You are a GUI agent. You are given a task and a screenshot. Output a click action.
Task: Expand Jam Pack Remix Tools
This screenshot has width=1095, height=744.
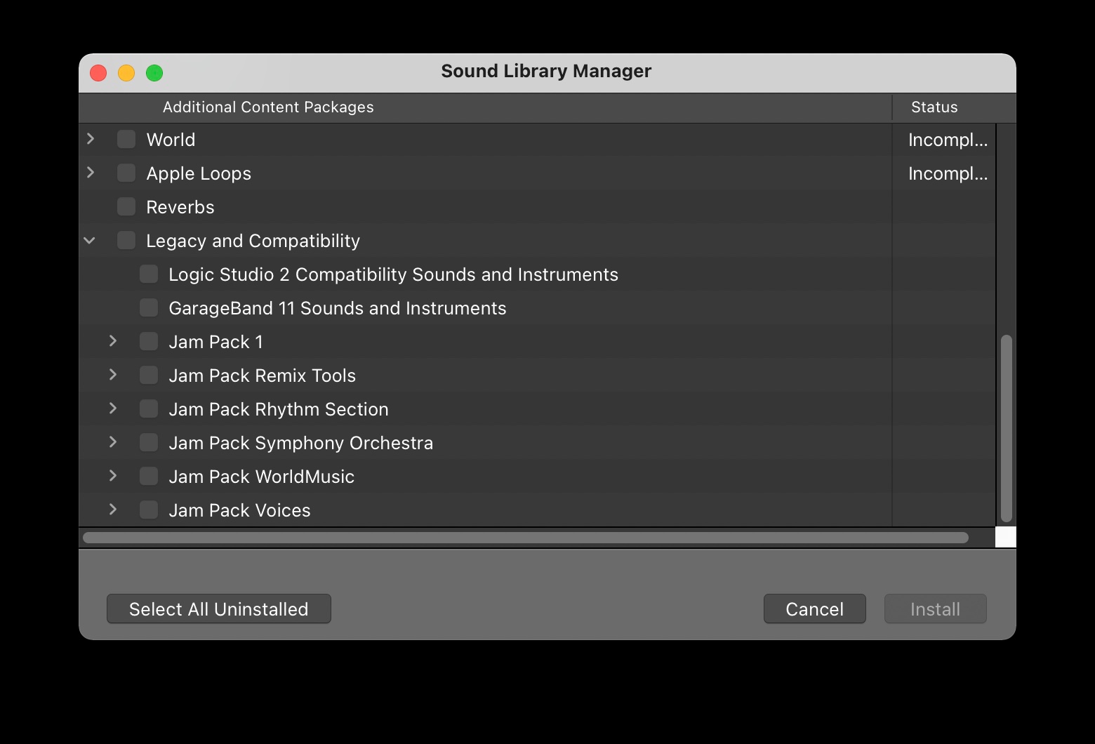[113, 375]
